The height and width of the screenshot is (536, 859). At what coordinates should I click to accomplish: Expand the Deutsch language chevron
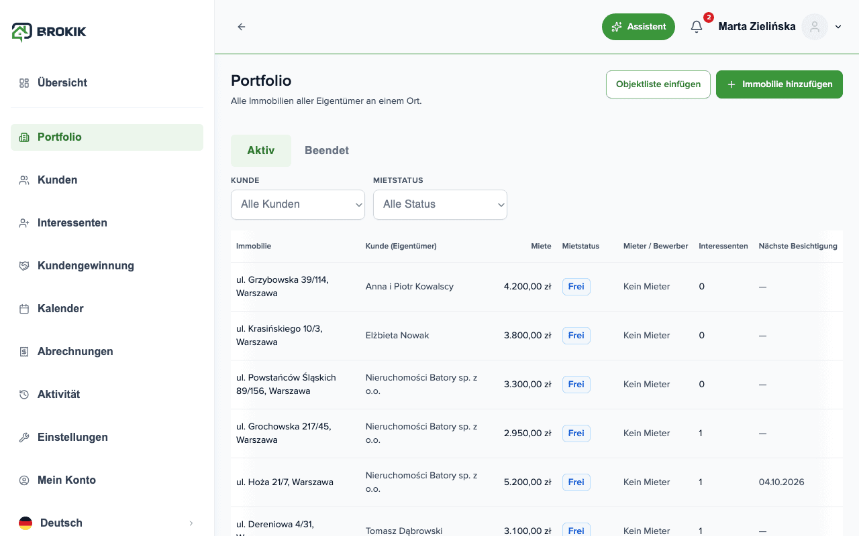coord(191,523)
